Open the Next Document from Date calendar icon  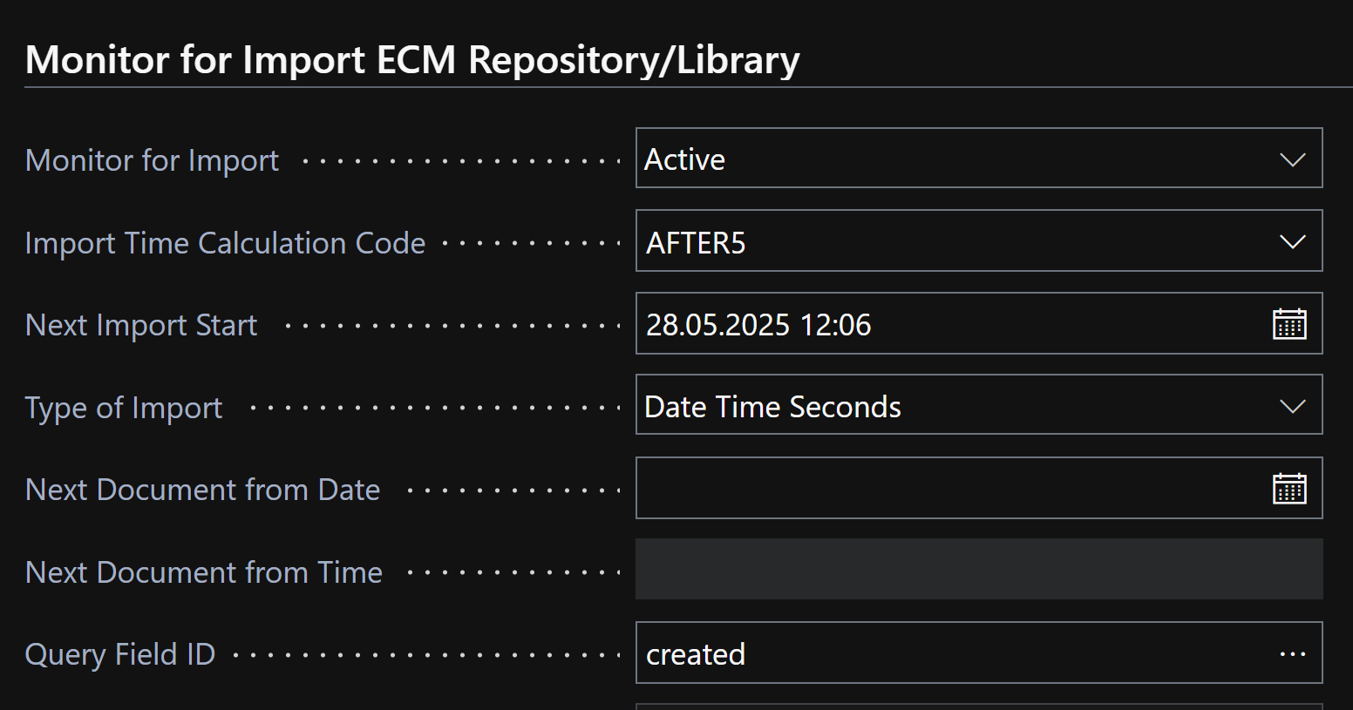pyautogui.click(x=1289, y=489)
